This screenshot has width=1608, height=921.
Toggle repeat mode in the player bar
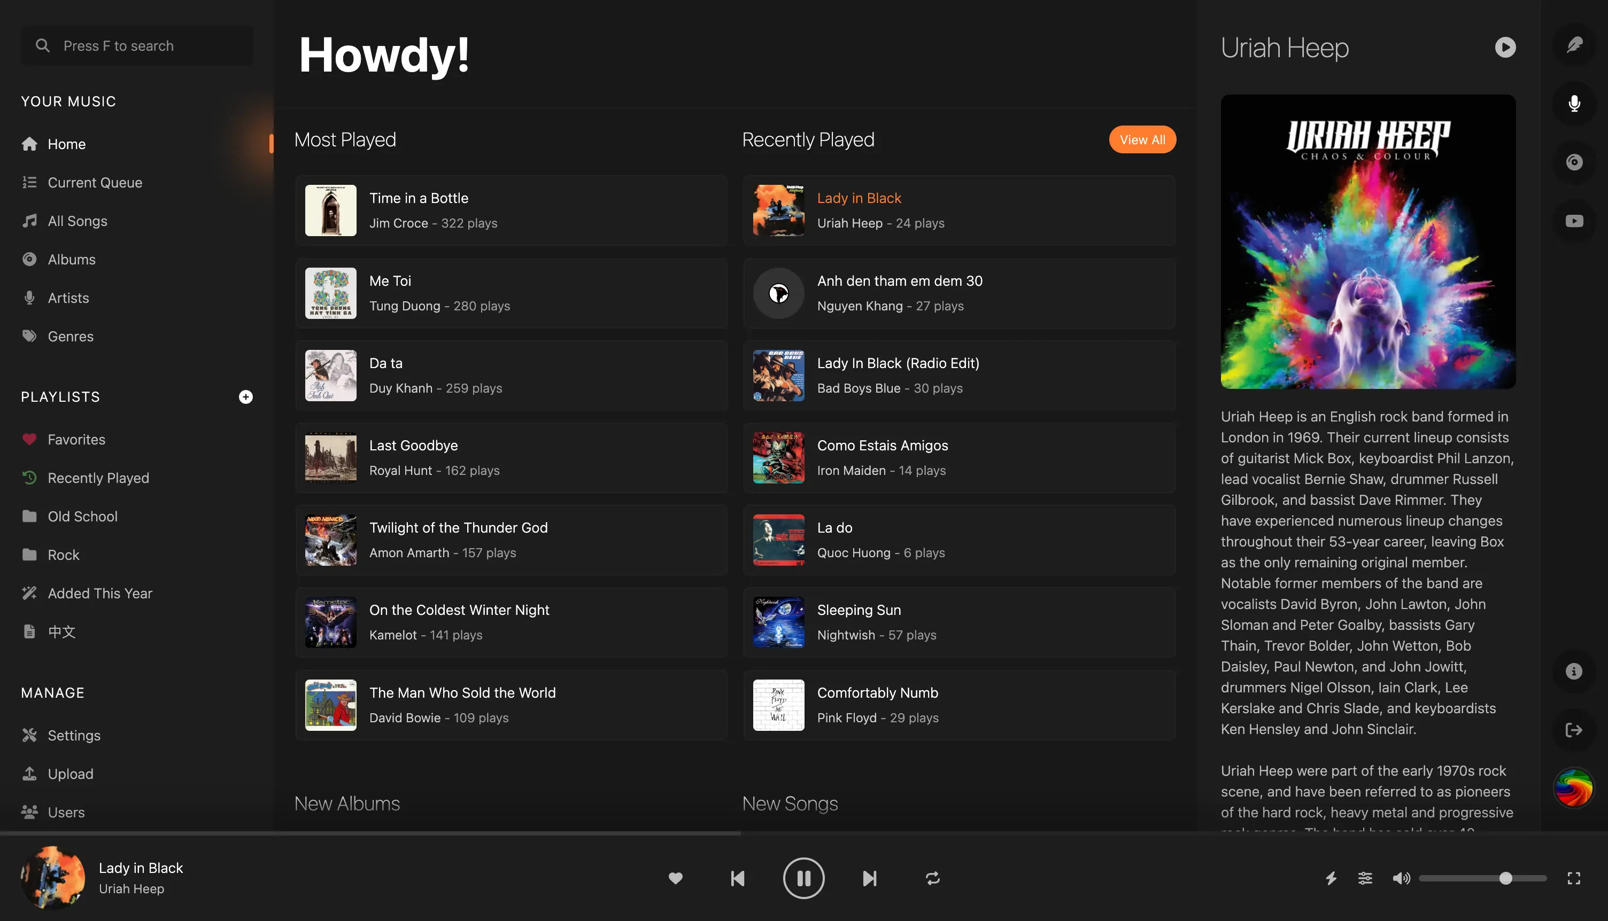click(932, 878)
